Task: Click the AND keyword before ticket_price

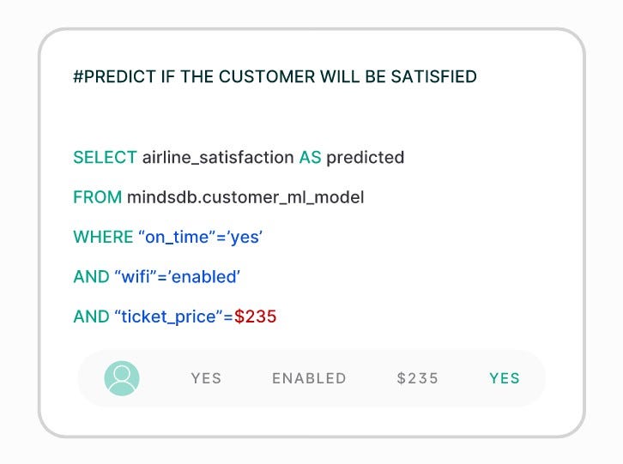Action: pos(91,316)
